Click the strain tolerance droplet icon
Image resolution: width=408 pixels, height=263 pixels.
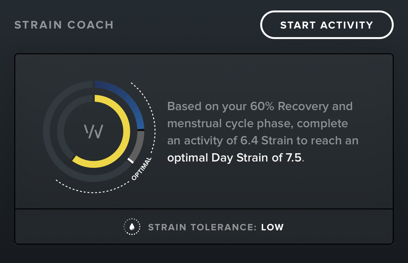(x=132, y=227)
